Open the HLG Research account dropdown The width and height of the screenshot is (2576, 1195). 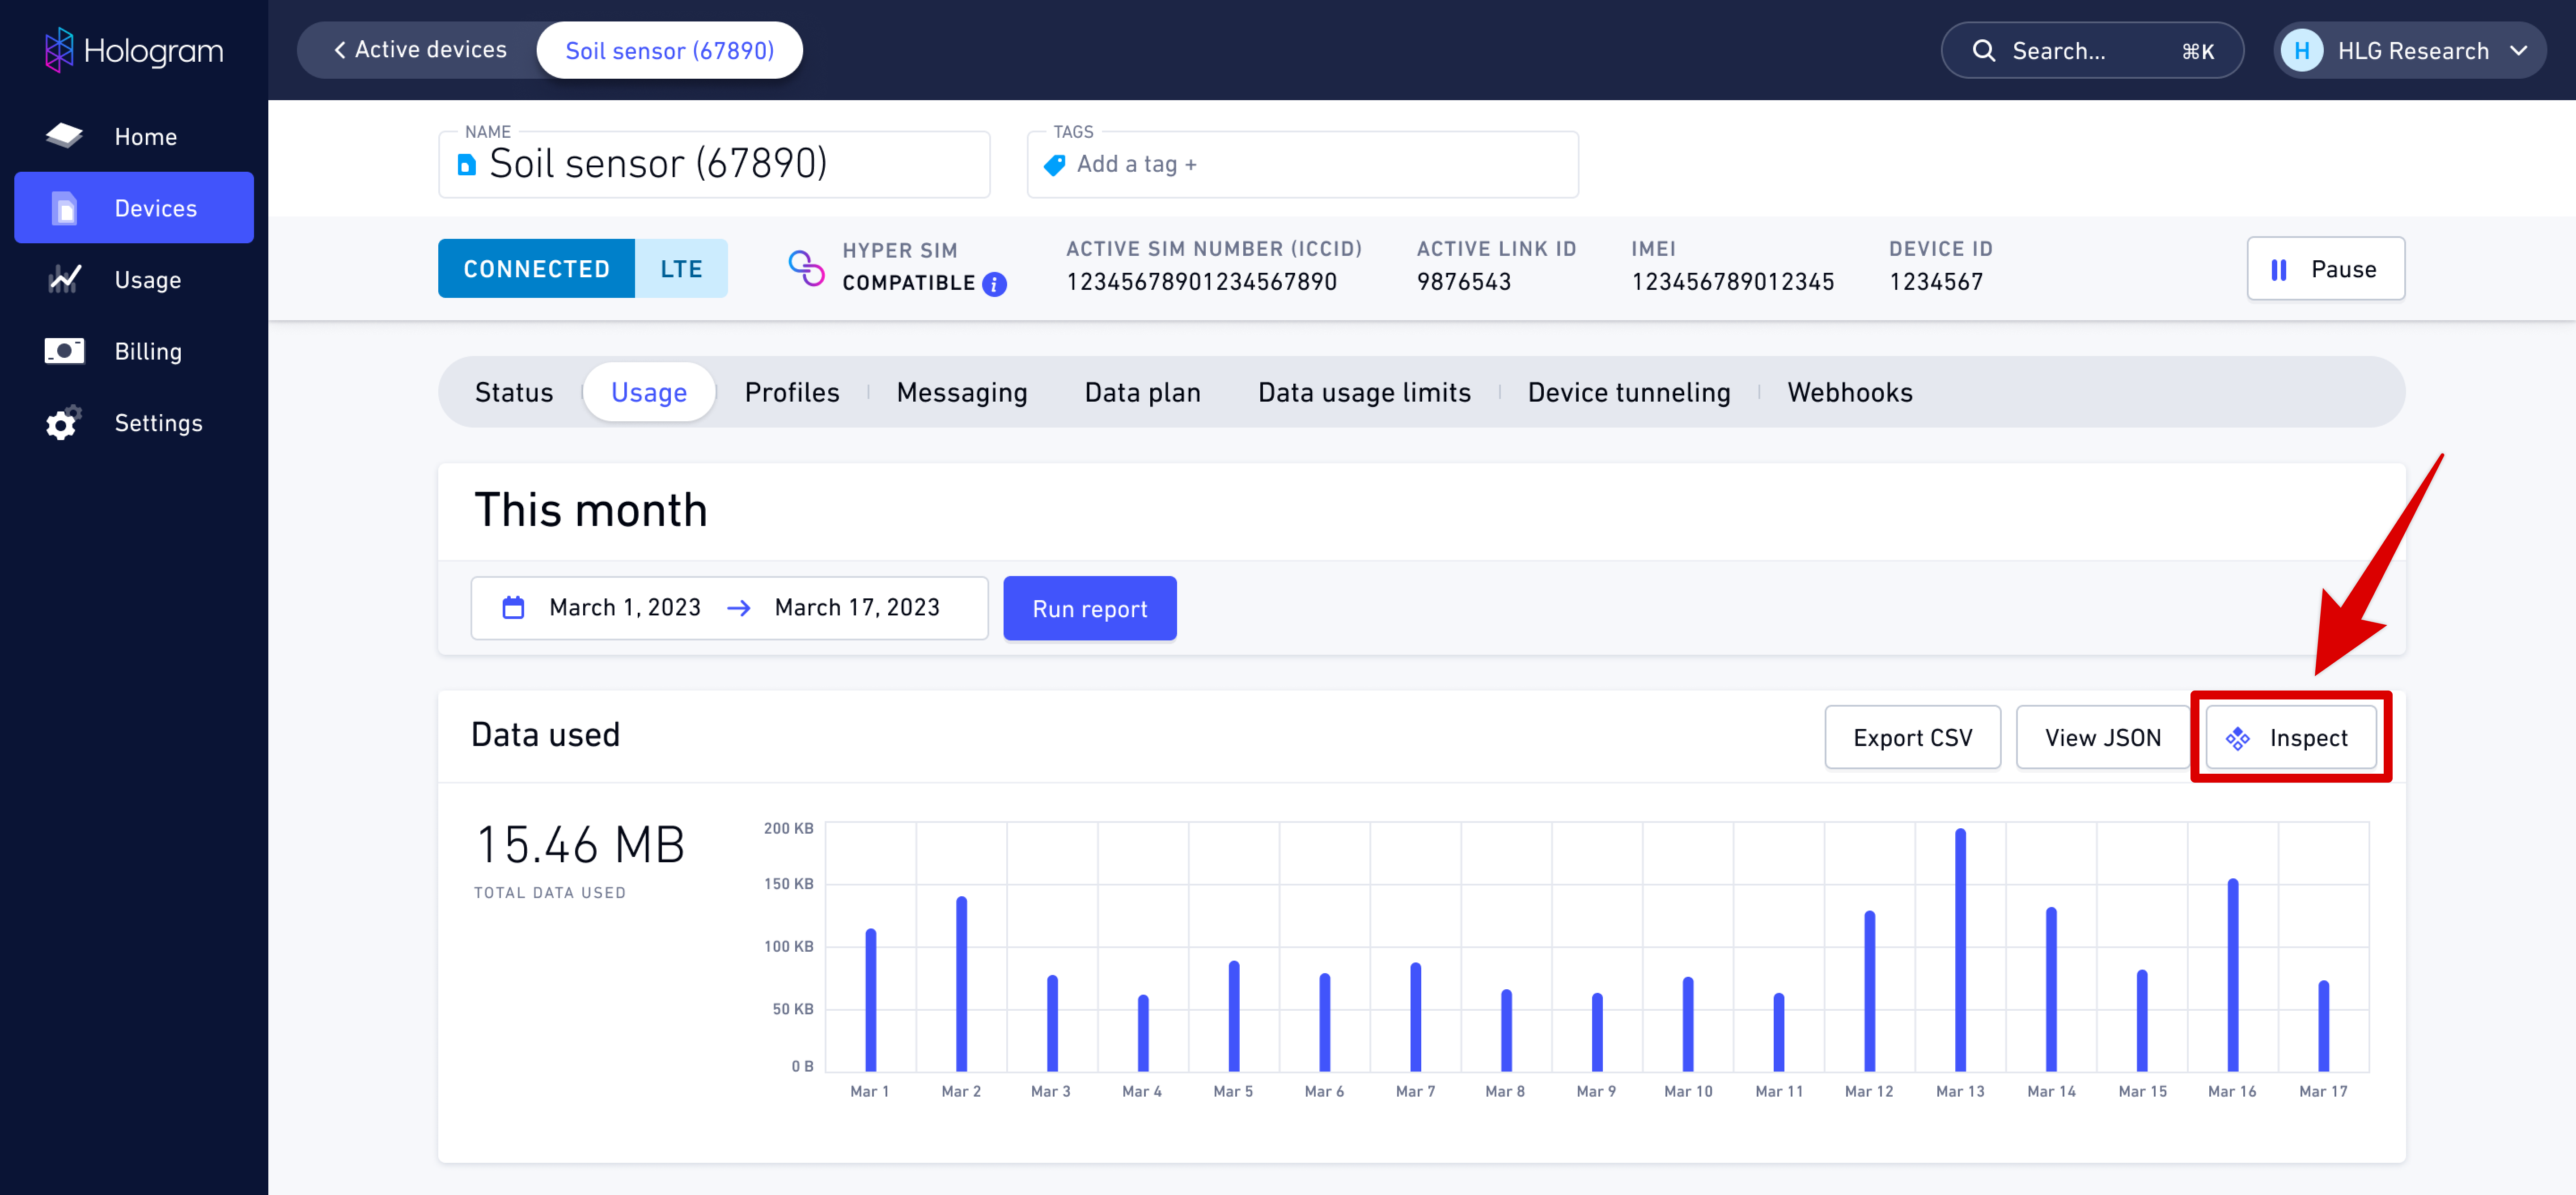(2409, 50)
